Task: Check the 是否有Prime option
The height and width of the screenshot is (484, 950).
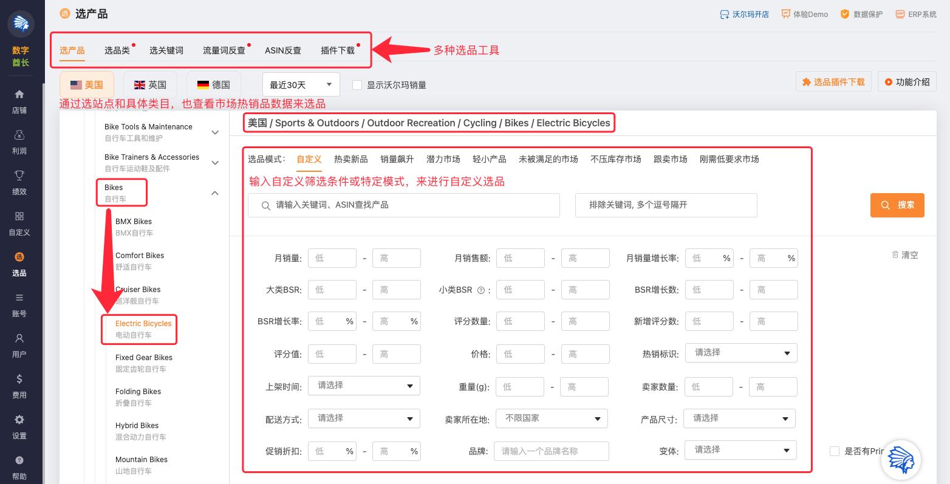Action: 835,451
